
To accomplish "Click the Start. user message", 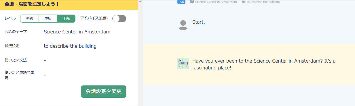I will pyautogui.click(x=199, y=22).
